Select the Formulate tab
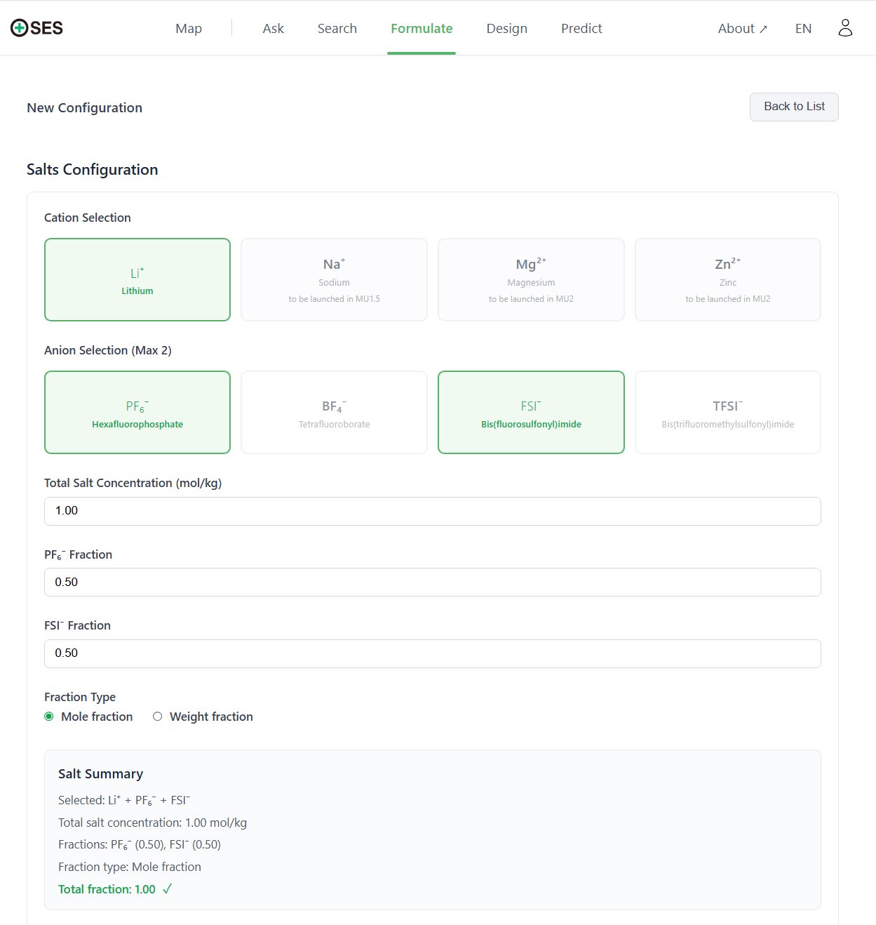Image resolution: width=876 pixels, height=925 pixels. coord(422,29)
